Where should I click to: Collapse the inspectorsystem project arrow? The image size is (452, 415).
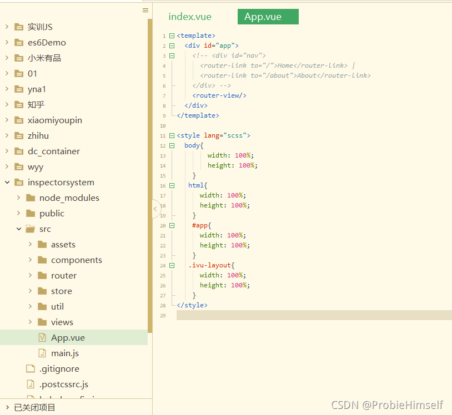click(7, 183)
